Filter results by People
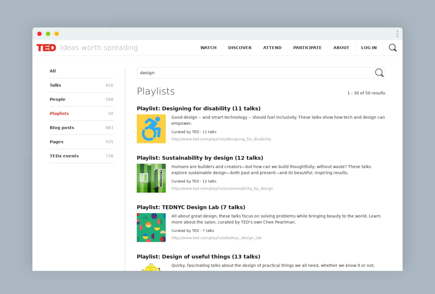The width and height of the screenshot is (435, 294). click(82, 100)
